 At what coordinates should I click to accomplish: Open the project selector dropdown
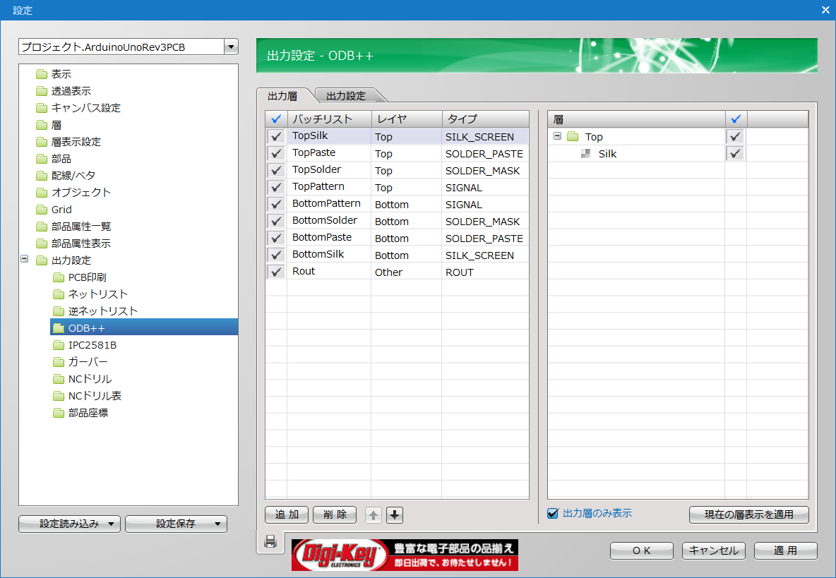pos(231,47)
